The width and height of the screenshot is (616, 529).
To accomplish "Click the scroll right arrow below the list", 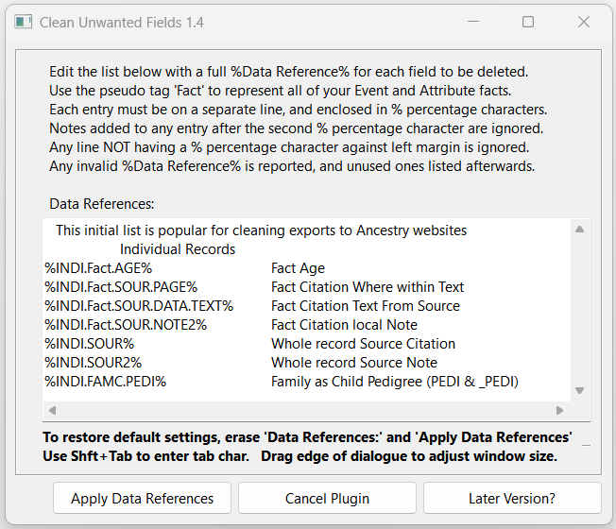I will click(x=560, y=411).
